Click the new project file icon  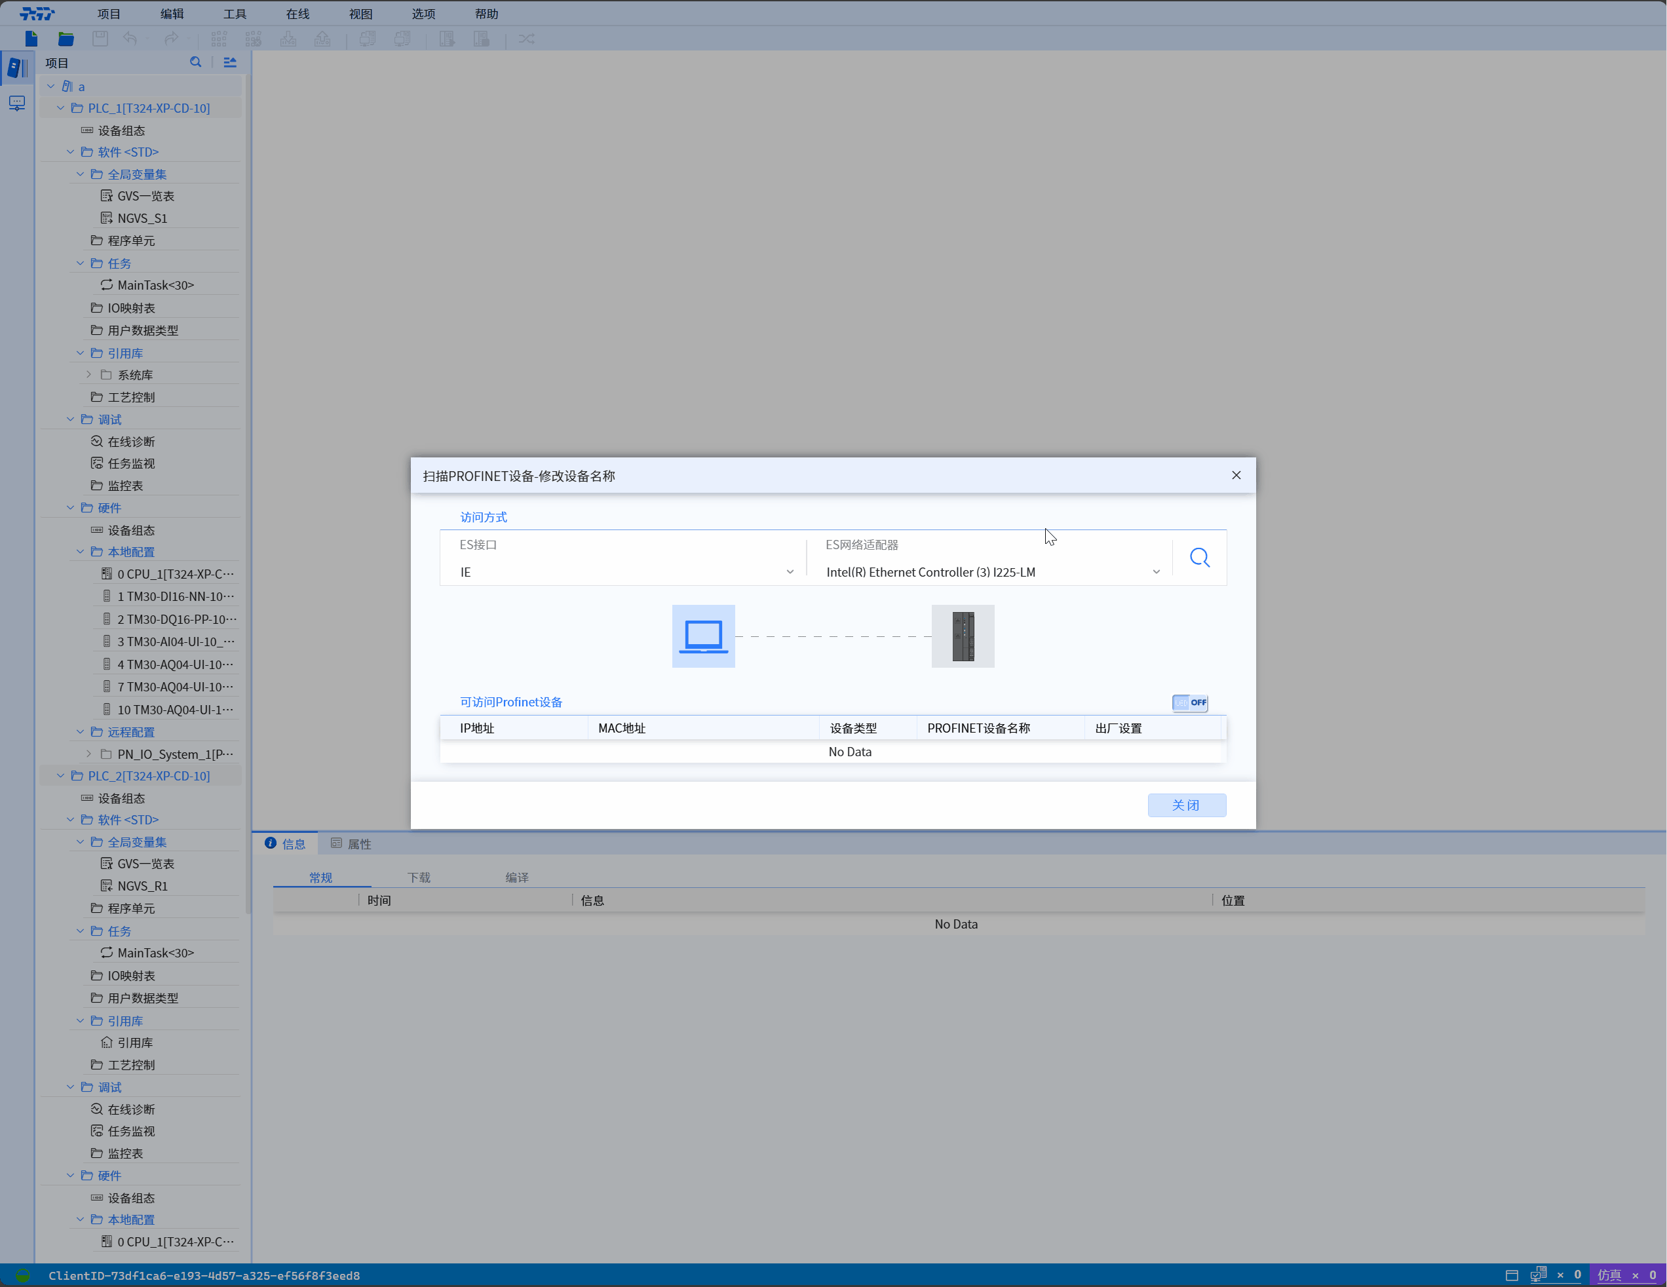pyautogui.click(x=31, y=39)
